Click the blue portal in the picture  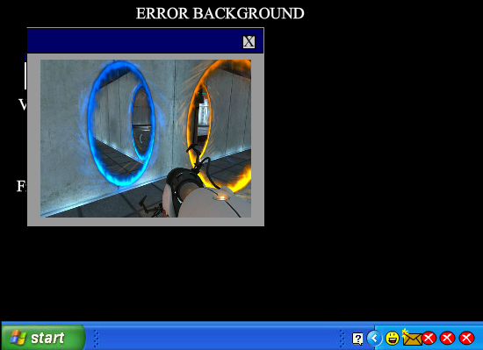[x=121, y=123]
